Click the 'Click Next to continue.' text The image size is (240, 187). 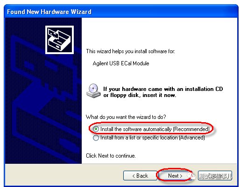(111, 156)
